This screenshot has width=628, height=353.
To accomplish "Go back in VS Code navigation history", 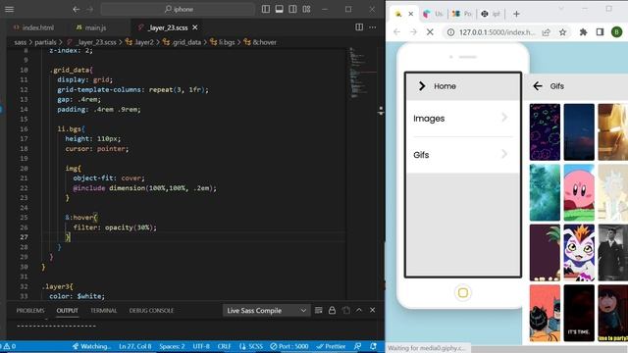I will pos(77,9).
